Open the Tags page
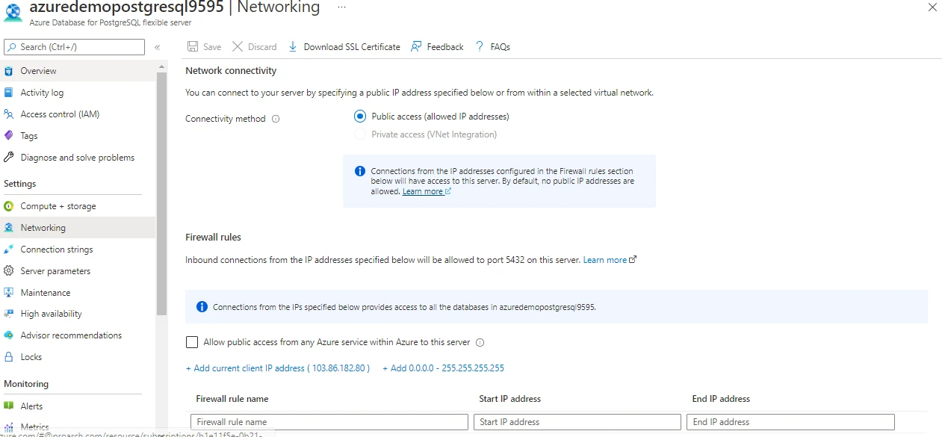The image size is (942, 437). (x=28, y=135)
